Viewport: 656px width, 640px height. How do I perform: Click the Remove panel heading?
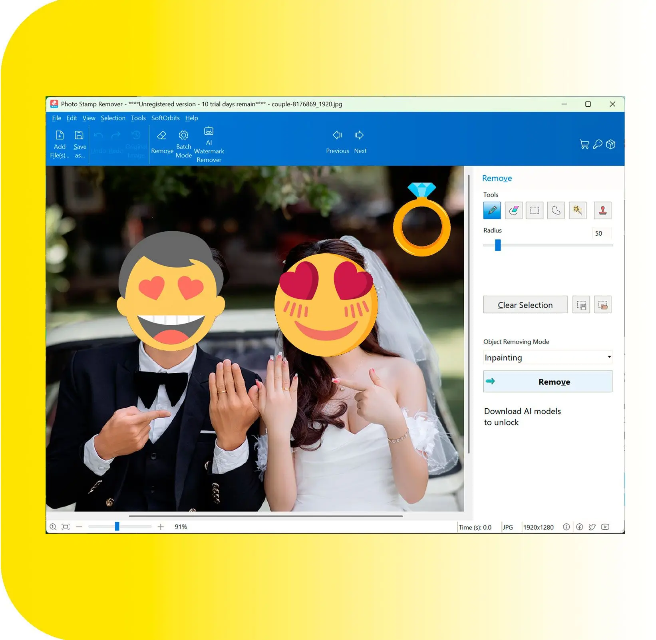497,178
